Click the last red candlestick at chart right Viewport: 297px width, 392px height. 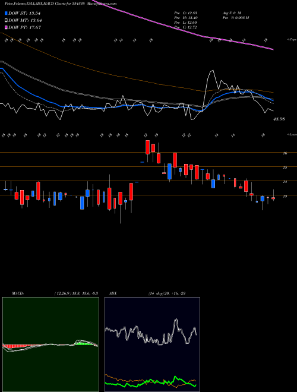273,198
